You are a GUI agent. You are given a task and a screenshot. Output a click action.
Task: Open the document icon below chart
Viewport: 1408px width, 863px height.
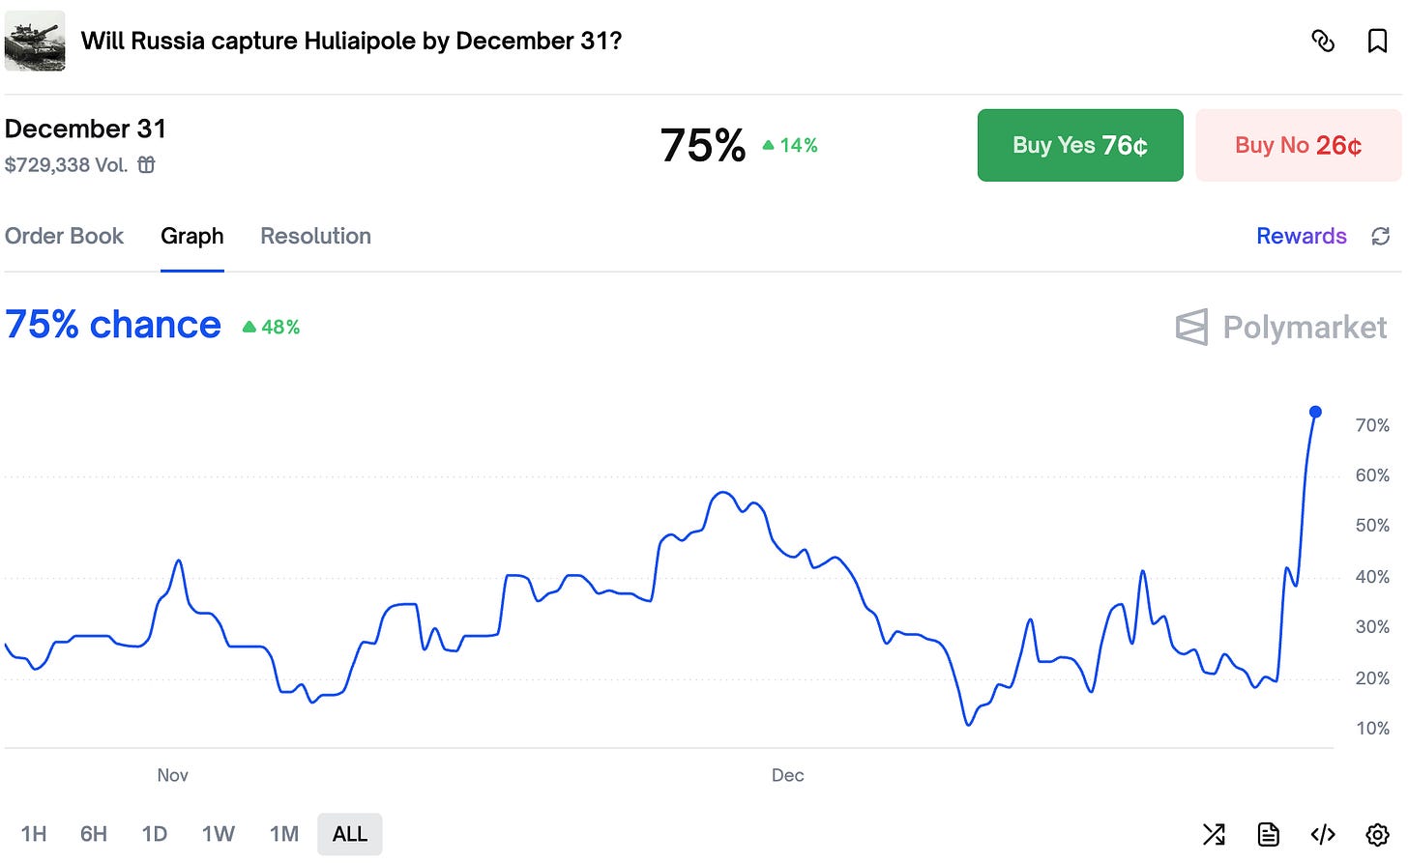point(1268,834)
